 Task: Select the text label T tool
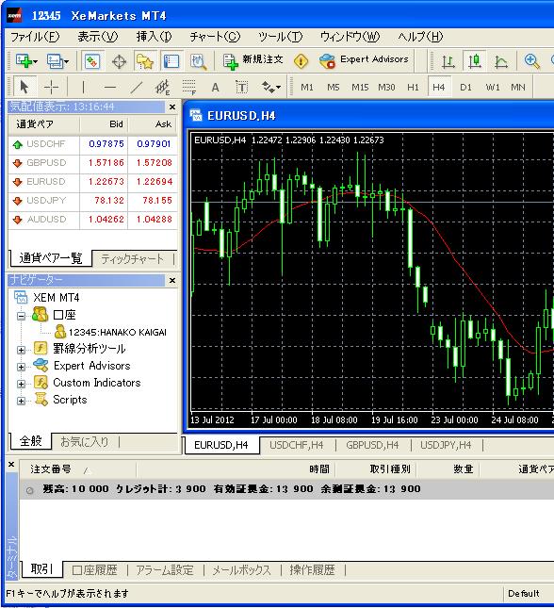[x=241, y=88]
